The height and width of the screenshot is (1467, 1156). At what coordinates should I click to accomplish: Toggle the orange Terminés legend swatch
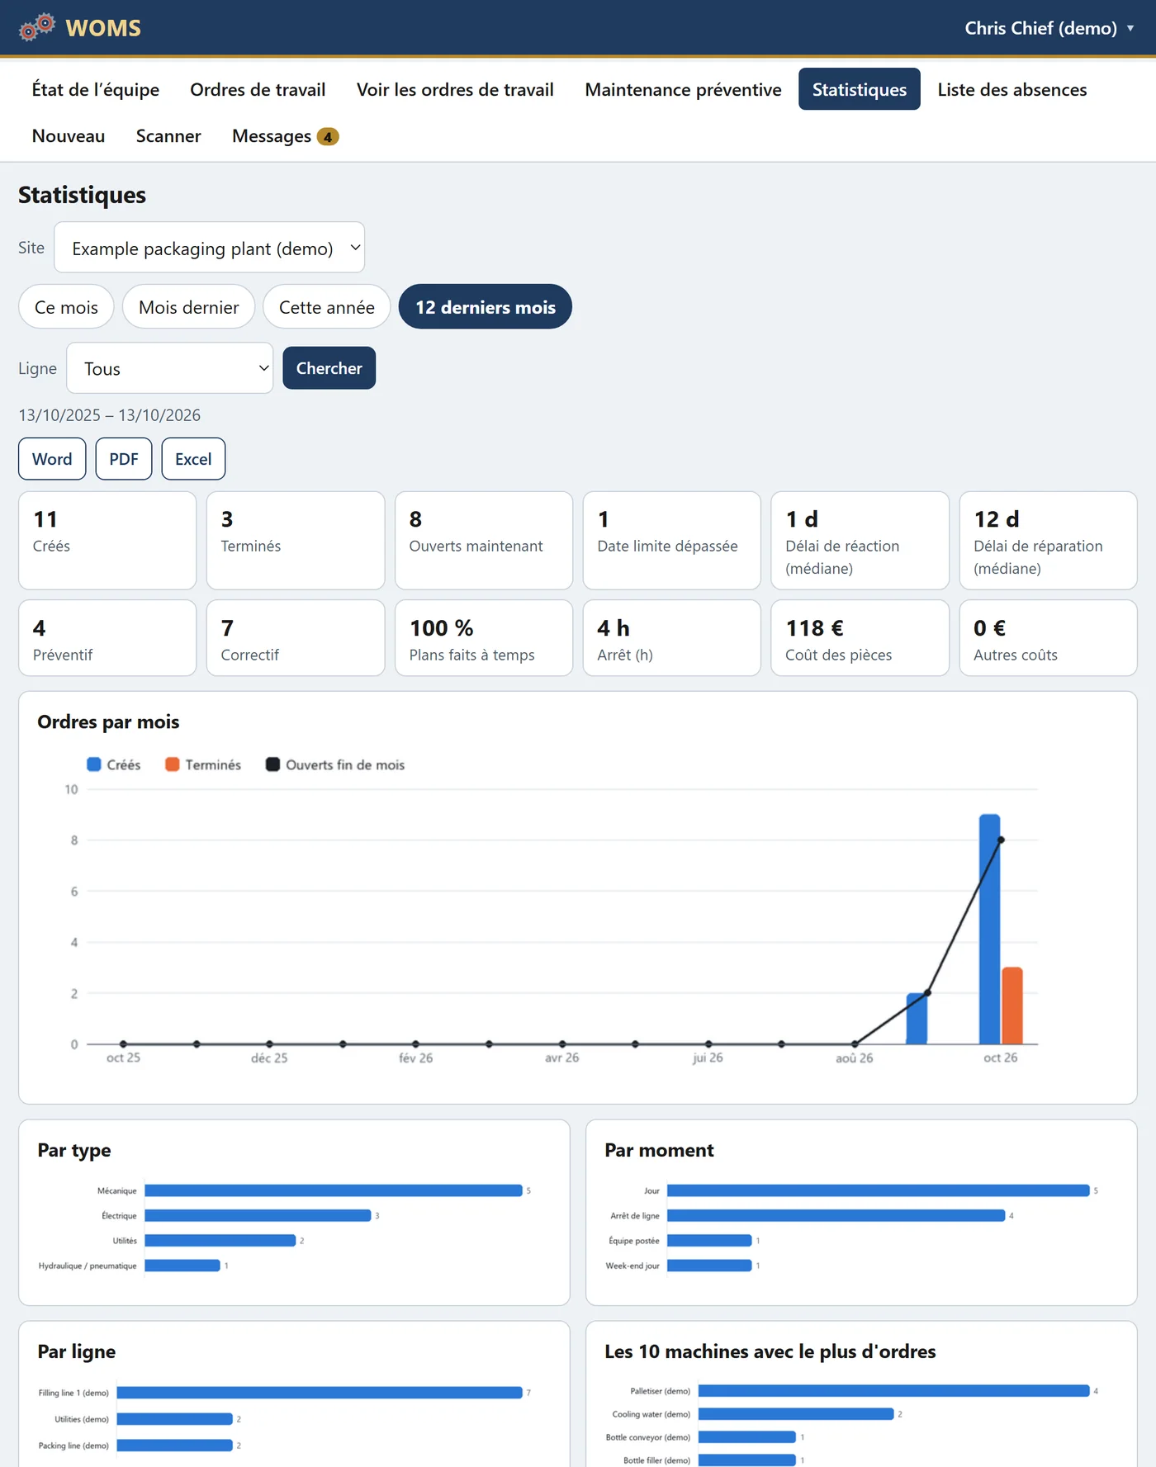(173, 764)
